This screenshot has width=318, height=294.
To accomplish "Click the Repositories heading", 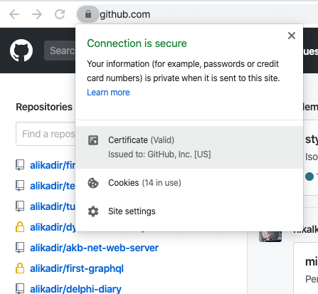I will 44,107.
